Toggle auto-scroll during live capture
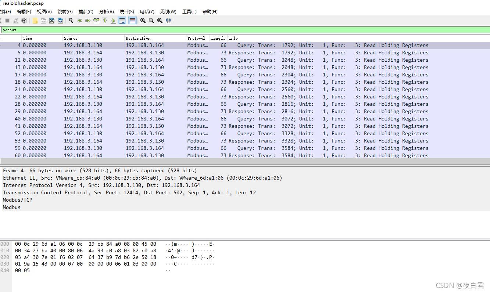The width and height of the screenshot is (490, 292). pyautogui.click(x=122, y=21)
